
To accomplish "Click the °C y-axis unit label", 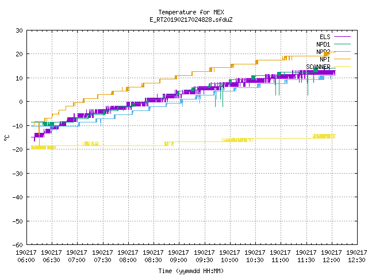I will (6, 138).
